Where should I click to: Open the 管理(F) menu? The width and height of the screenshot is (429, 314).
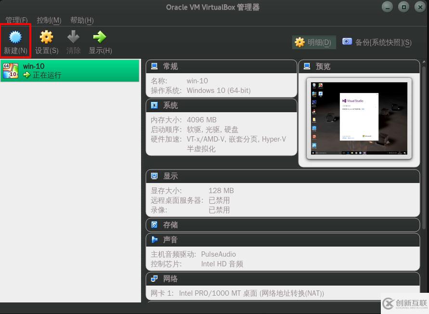16,20
